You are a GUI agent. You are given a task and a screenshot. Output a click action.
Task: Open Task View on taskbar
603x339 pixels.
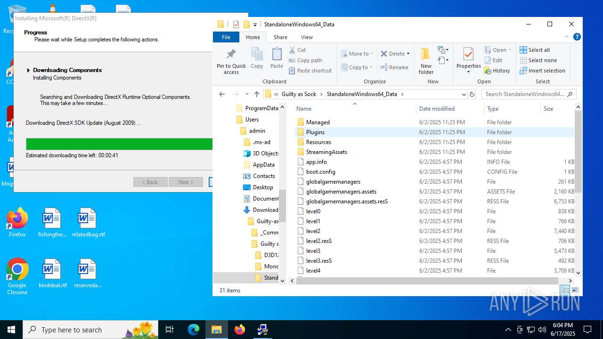point(170,330)
